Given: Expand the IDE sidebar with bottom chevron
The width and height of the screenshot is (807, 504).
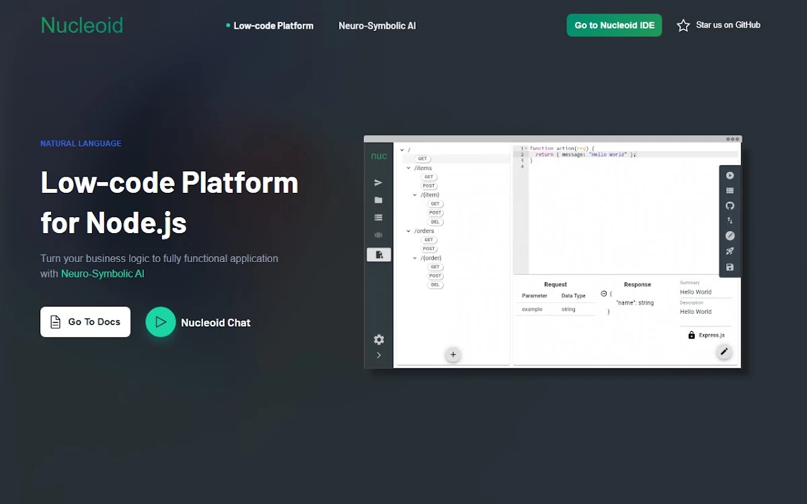Looking at the screenshot, I should (379, 355).
